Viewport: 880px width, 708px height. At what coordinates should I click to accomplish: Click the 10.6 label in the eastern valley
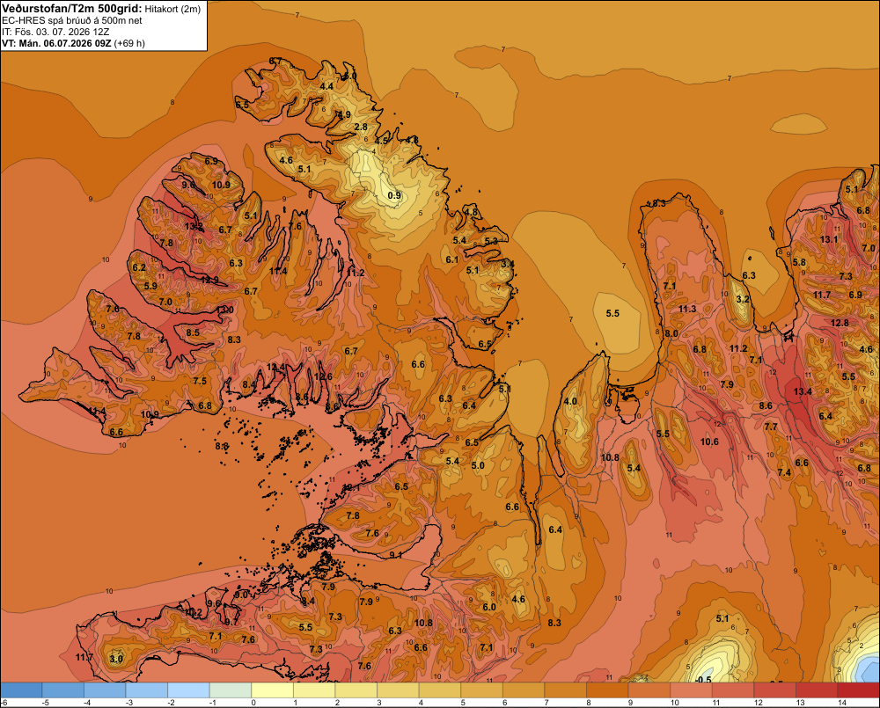tap(709, 442)
